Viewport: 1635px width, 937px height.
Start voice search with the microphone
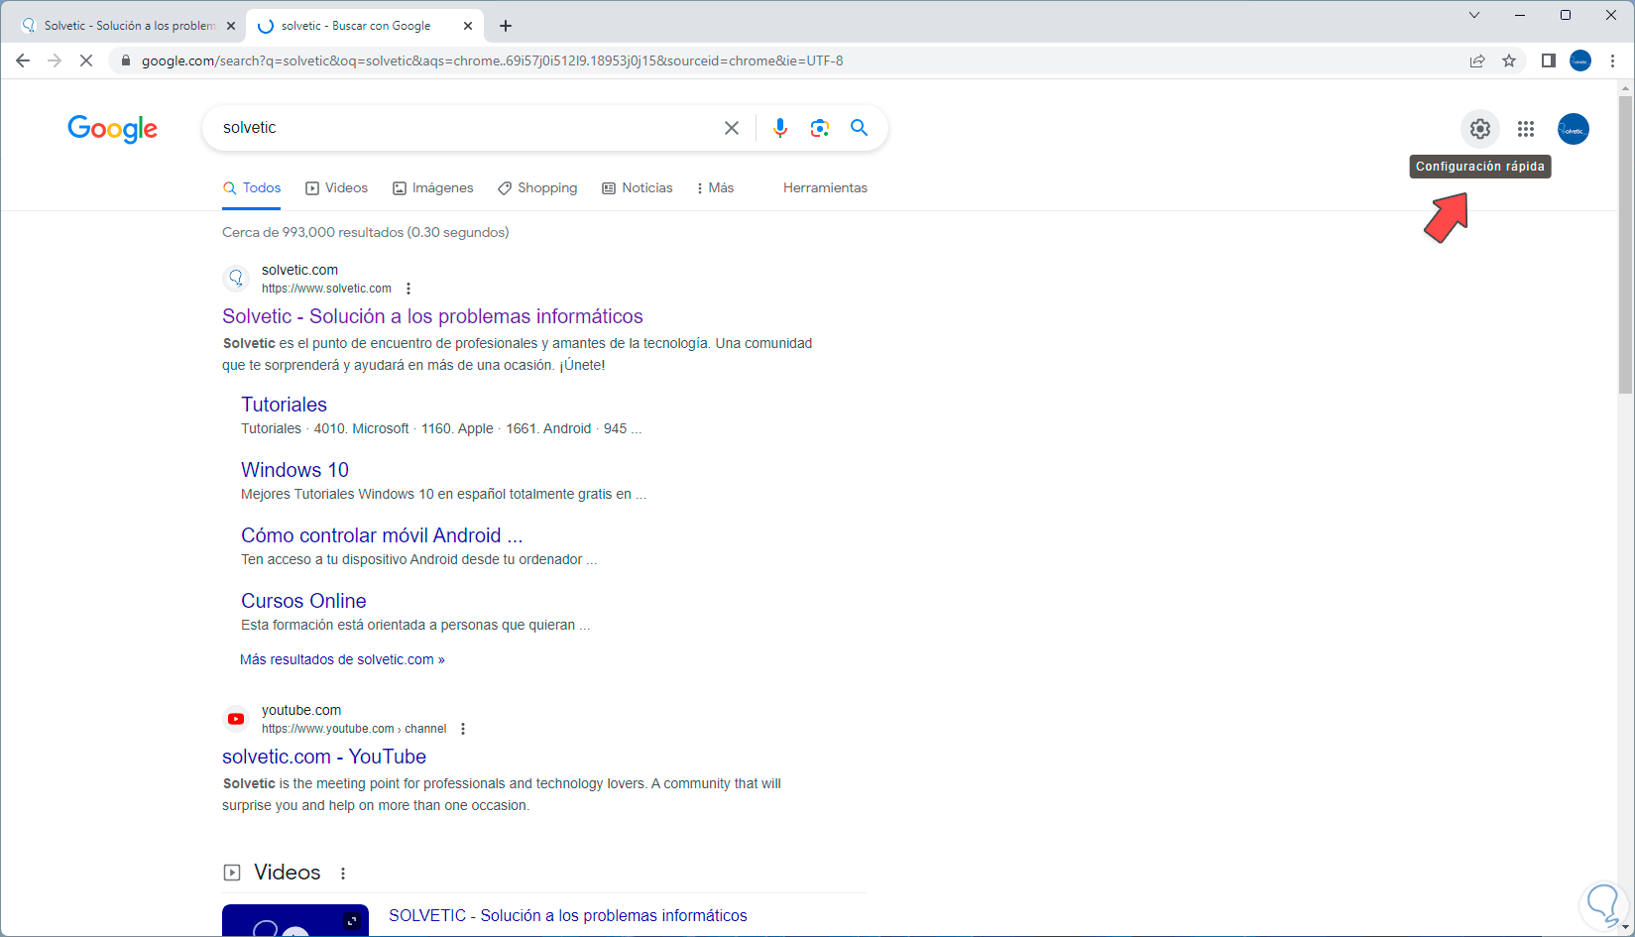click(x=780, y=128)
